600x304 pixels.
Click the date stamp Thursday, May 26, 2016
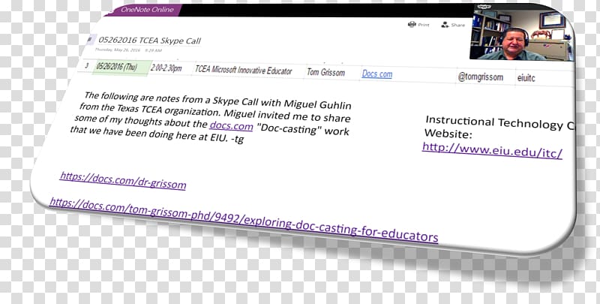tap(118, 50)
